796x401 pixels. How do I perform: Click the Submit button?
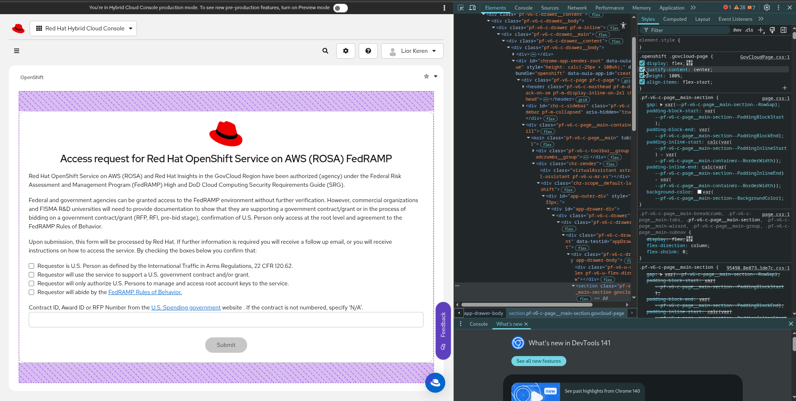tap(226, 345)
